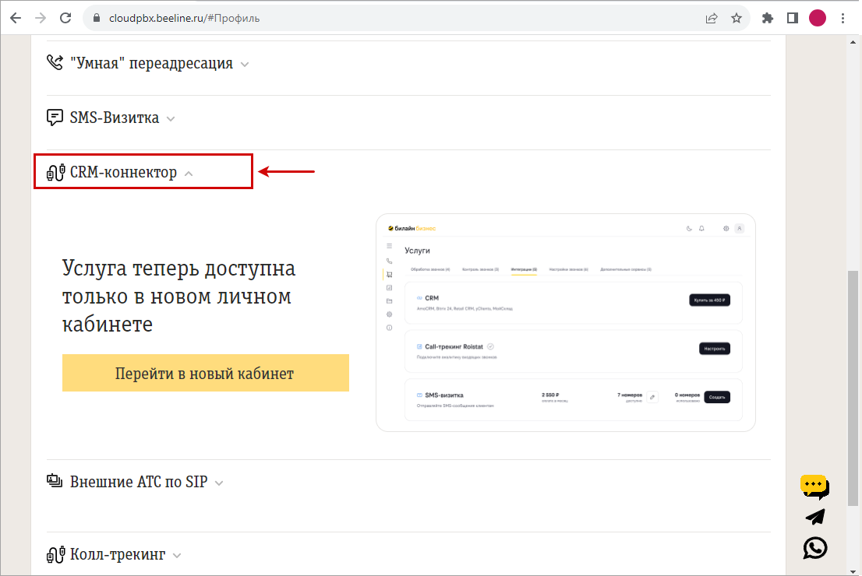View site security lock info
Image resolution: width=862 pixels, height=576 pixels.
97,18
